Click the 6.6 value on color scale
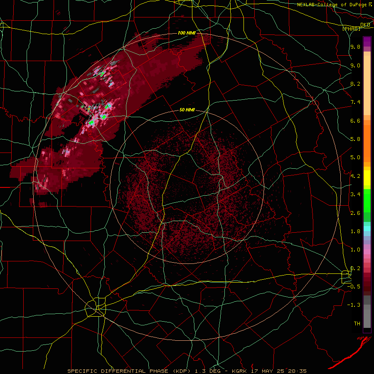374x374 pixels. point(355,121)
